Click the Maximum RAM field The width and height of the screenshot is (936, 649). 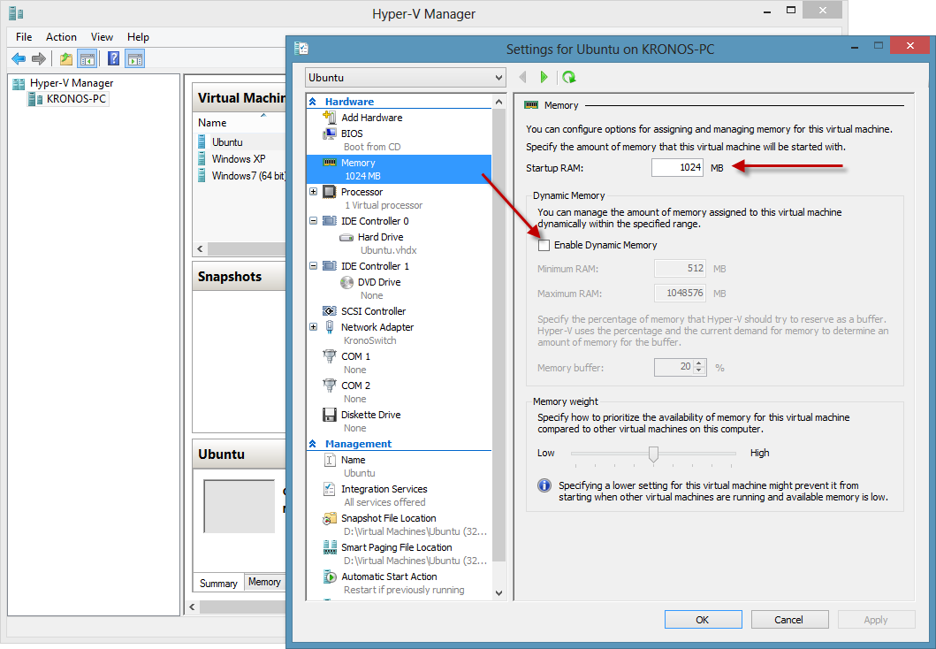(680, 294)
